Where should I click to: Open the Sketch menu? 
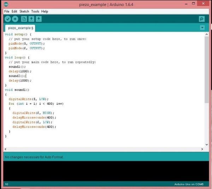[24, 11]
